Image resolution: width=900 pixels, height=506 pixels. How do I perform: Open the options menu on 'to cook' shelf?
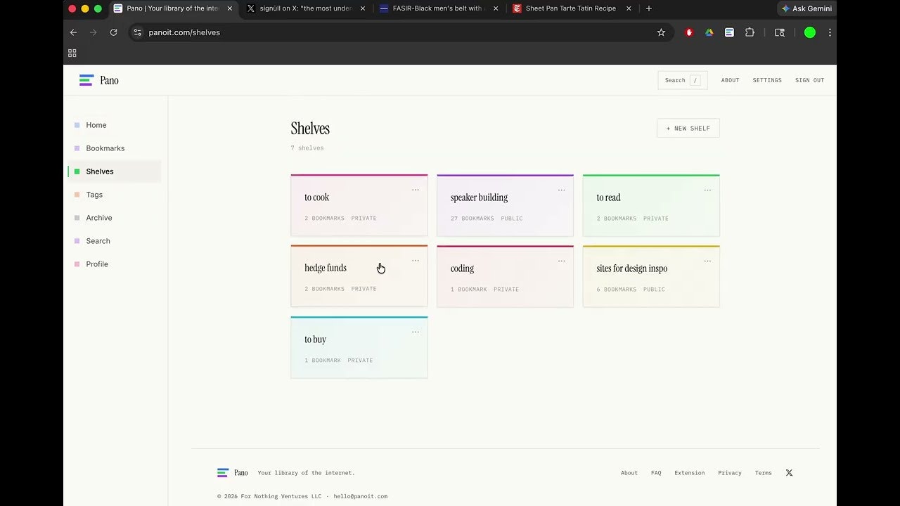click(x=416, y=190)
